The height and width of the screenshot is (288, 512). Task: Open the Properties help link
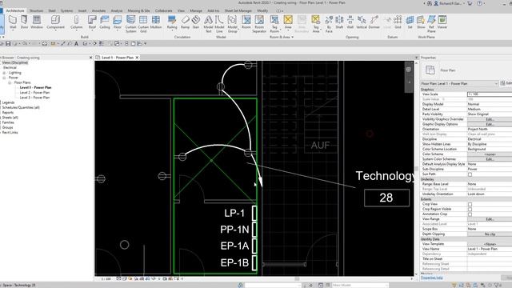click(432, 278)
